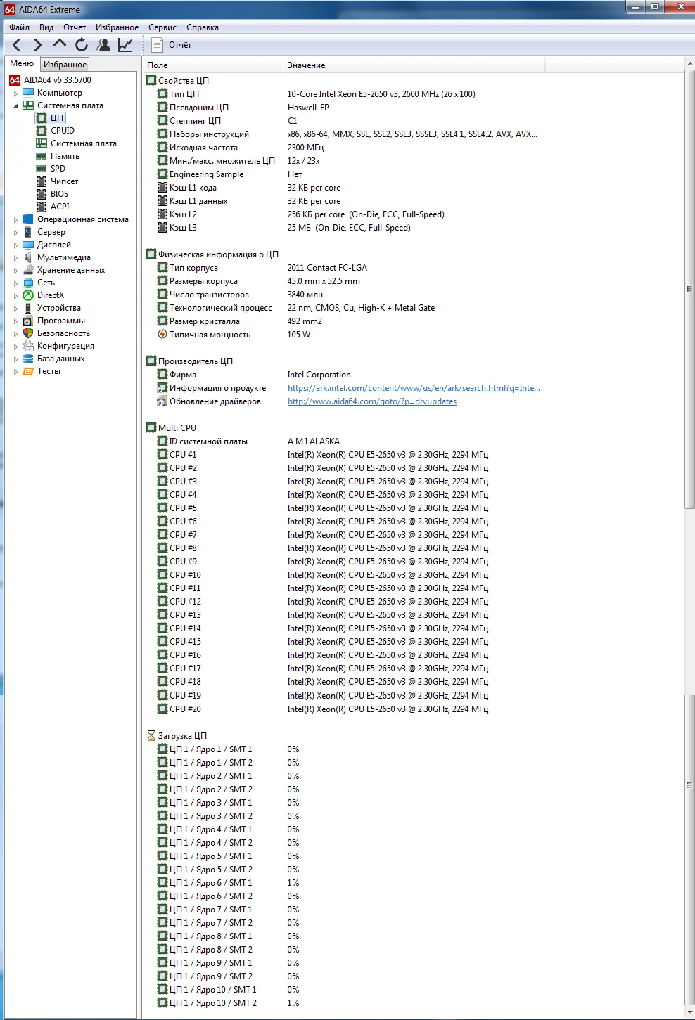This screenshot has width=695, height=1020.
Task: Click the Системная плата child item icon
Action: click(42, 143)
